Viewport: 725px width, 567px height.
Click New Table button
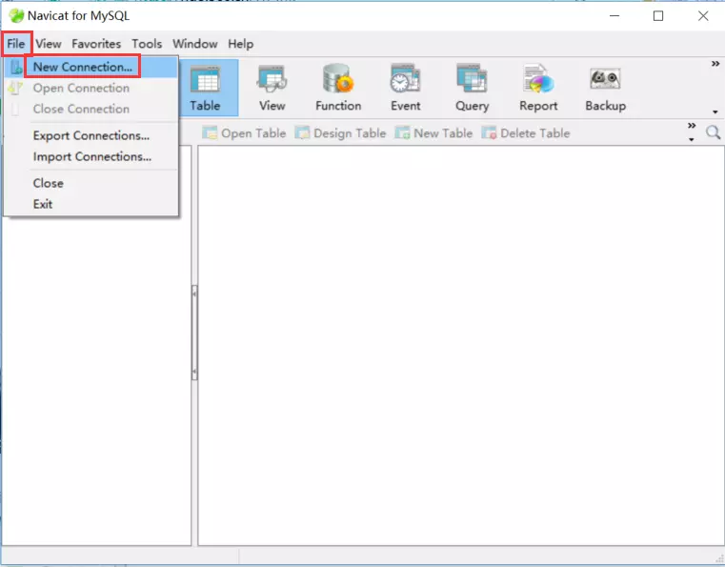point(433,133)
